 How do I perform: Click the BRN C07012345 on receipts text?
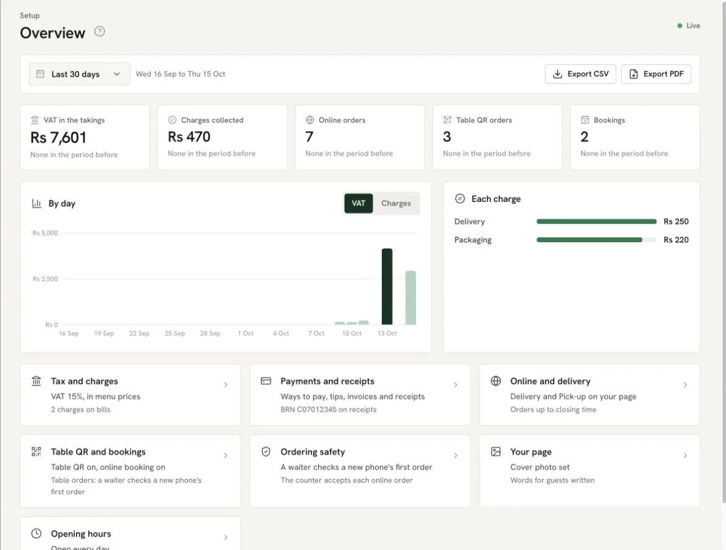point(328,409)
